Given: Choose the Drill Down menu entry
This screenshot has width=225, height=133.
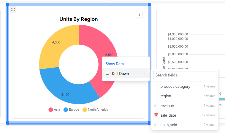Looking at the screenshot, I should point(120,73).
